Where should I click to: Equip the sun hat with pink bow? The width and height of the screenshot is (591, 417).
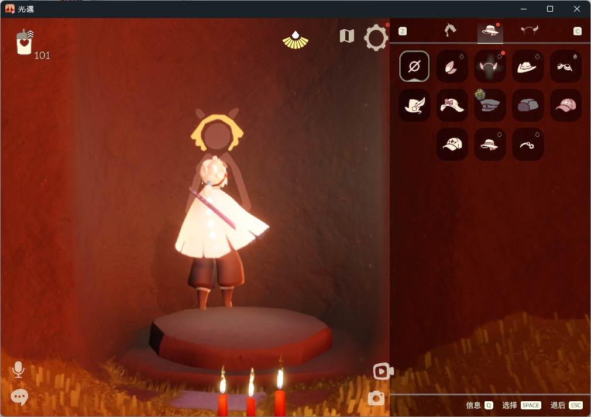coord(452,105)
